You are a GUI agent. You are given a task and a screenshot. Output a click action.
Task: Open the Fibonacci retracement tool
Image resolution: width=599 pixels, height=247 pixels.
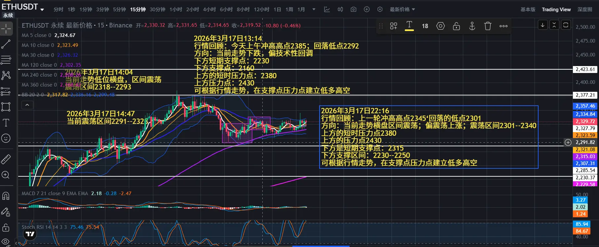pos(6,60)
